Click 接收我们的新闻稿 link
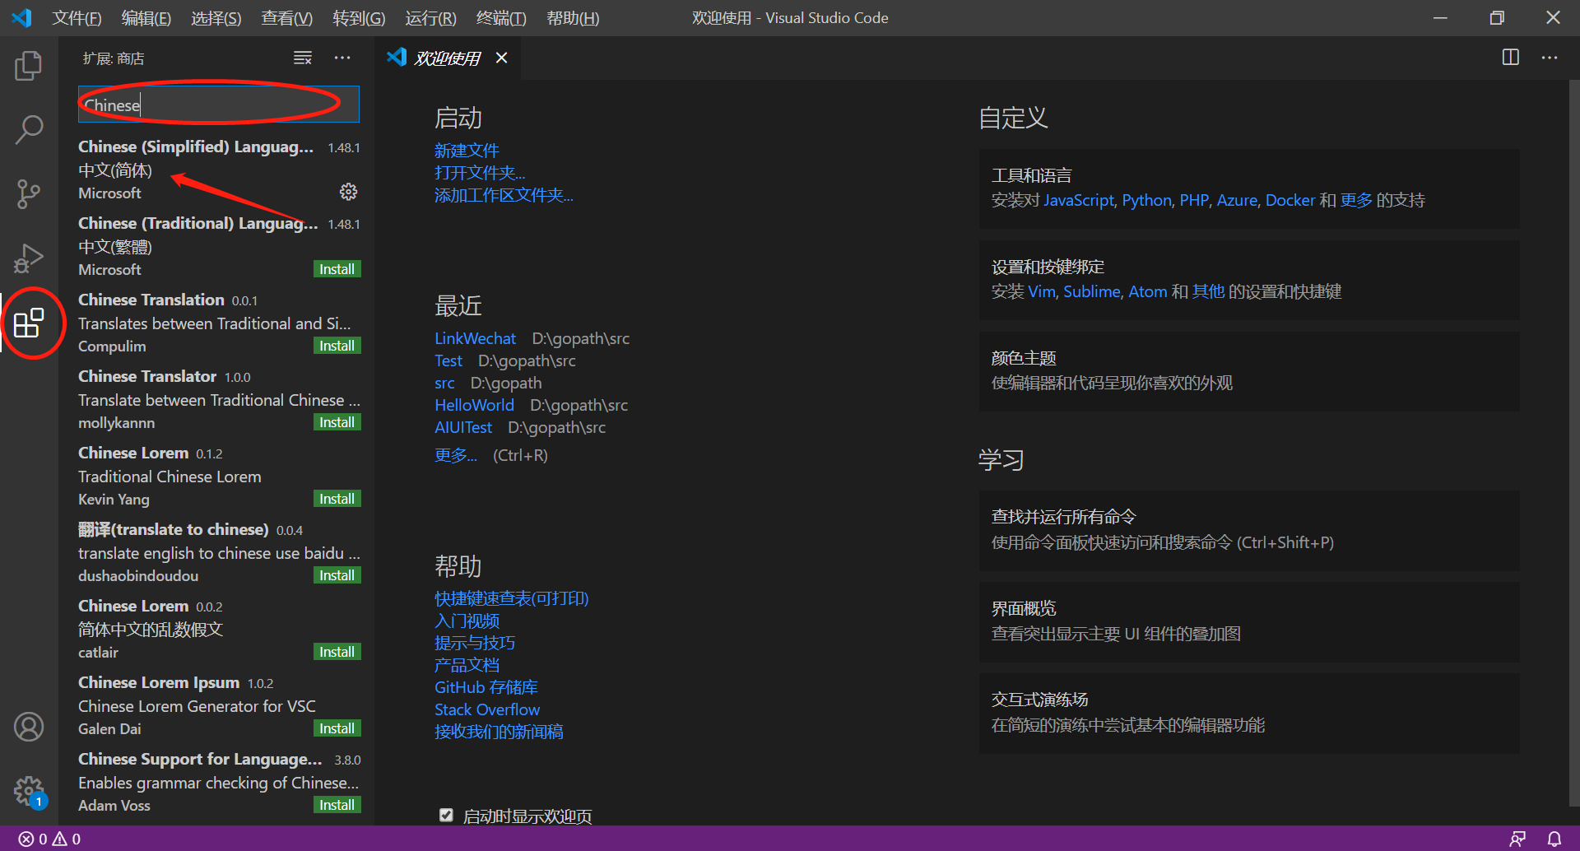This screenshot has width=1580, height=851. point(499,732)
